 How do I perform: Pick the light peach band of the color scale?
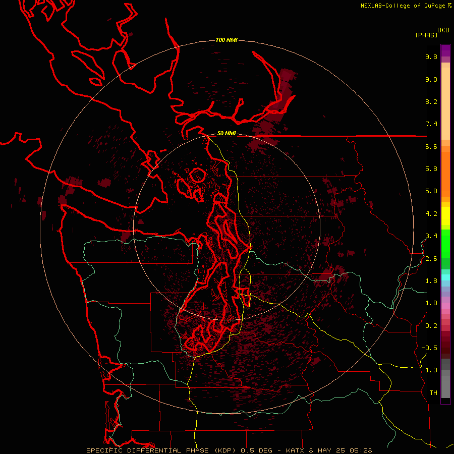445,103
